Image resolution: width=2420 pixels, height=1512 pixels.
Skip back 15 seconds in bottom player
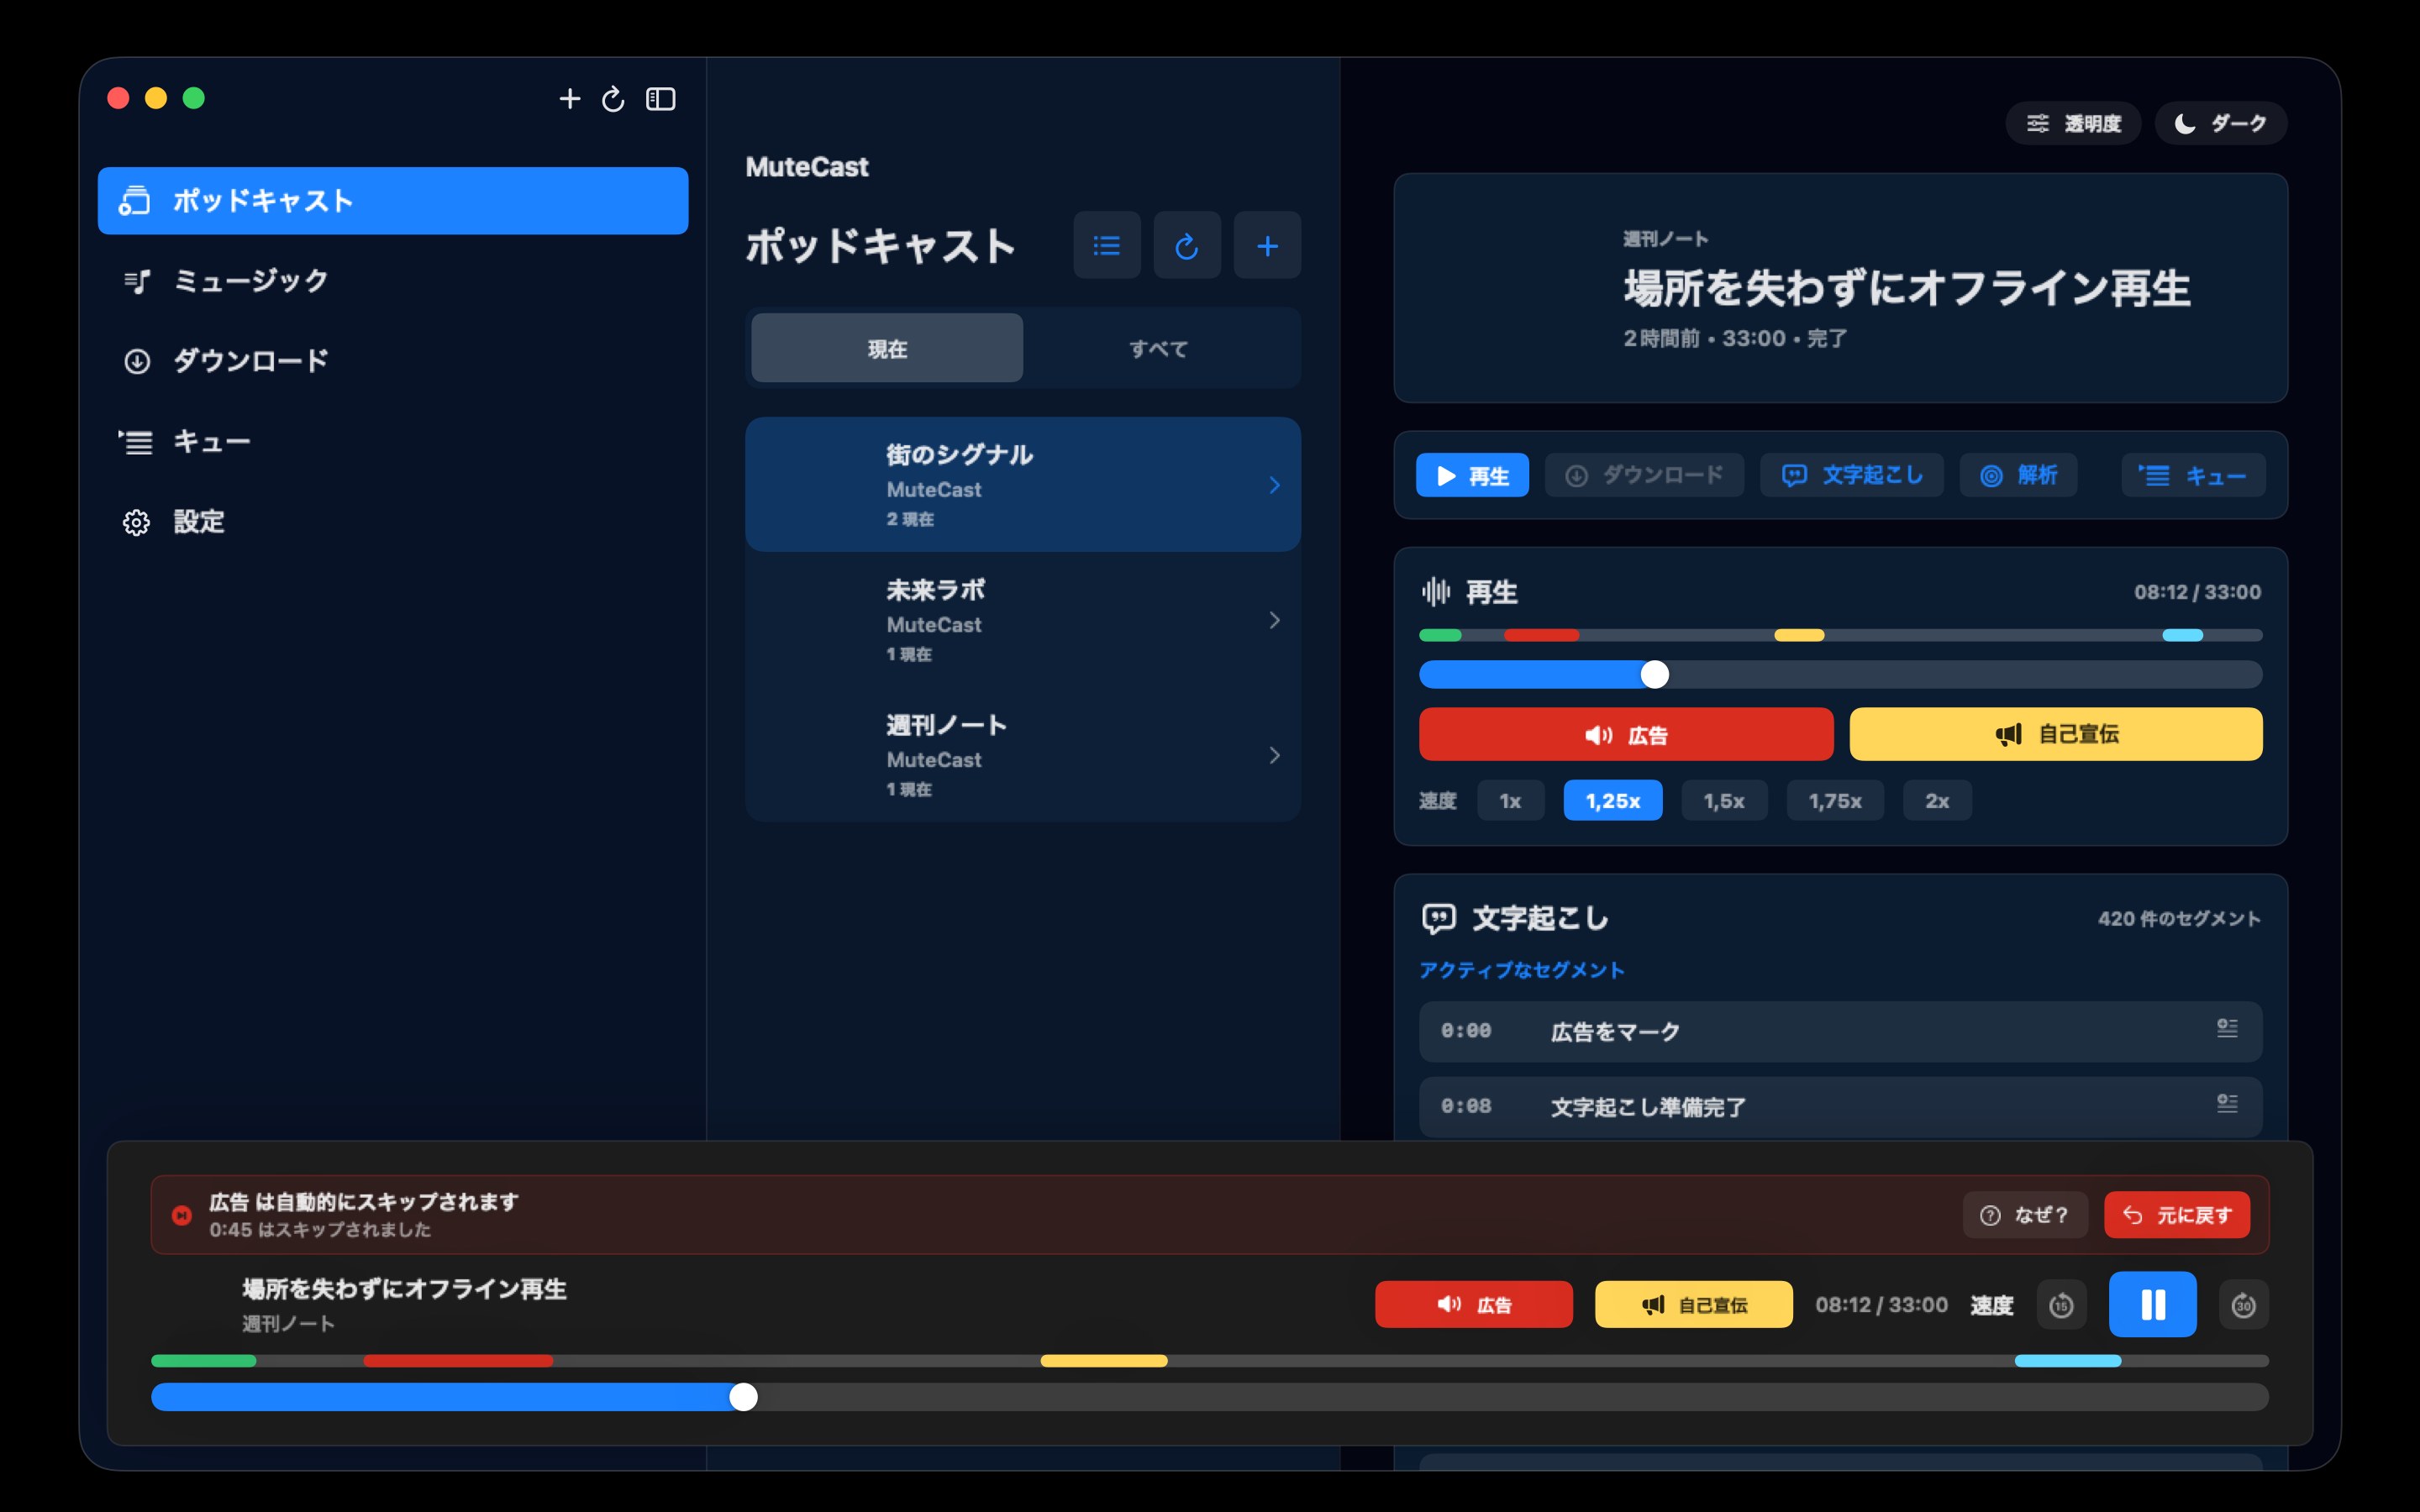click(2061, 1305)
